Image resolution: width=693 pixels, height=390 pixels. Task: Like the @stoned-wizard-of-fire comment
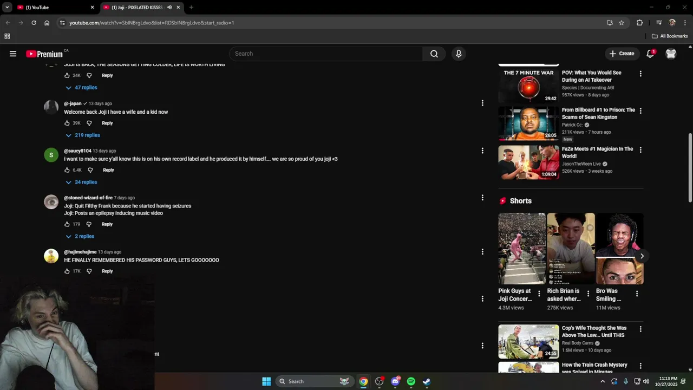click(x=67, y=224)
